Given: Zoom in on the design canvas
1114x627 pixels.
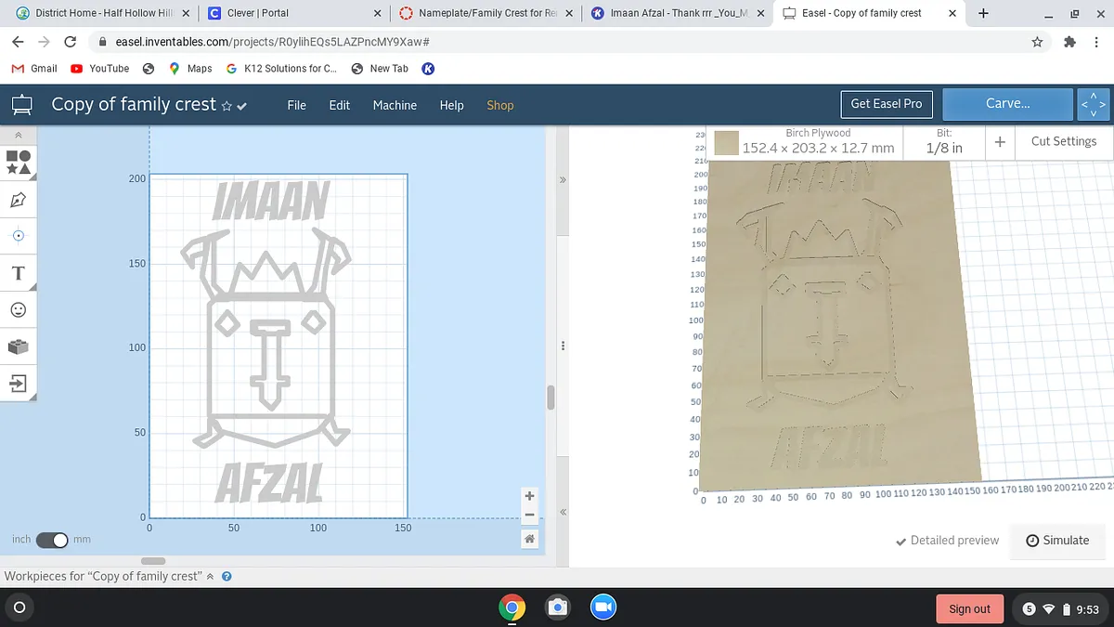Looking at the screenshot, I should pos(529,496).
